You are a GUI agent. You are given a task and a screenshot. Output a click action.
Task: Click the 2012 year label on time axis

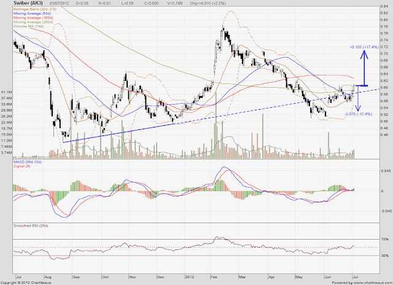point(190,277)
